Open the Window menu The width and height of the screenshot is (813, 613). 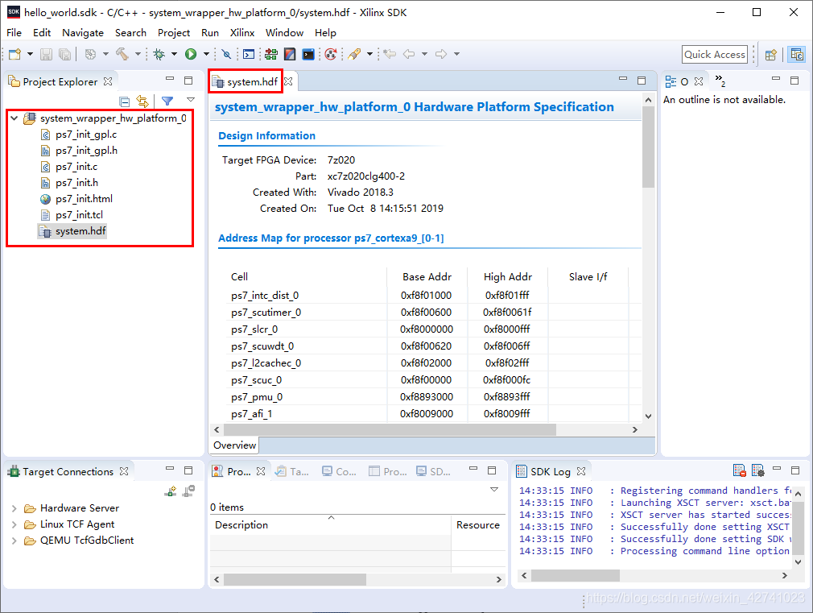click(x=284, y=33)
